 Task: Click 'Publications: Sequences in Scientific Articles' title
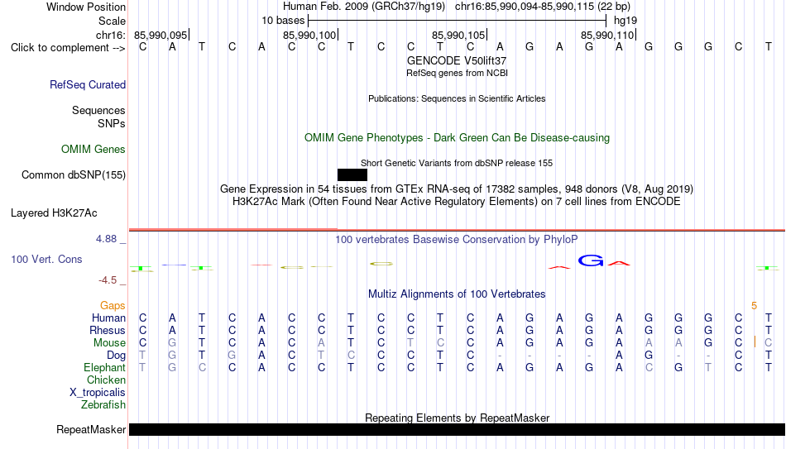pos(457,98)
